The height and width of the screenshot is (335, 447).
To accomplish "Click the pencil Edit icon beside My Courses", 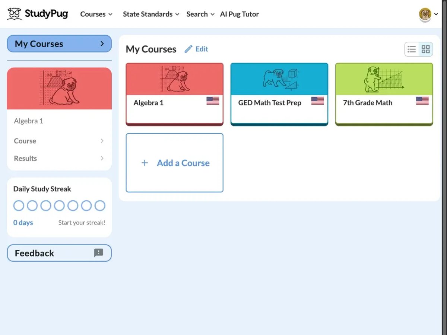I will (x=188, y=49).
